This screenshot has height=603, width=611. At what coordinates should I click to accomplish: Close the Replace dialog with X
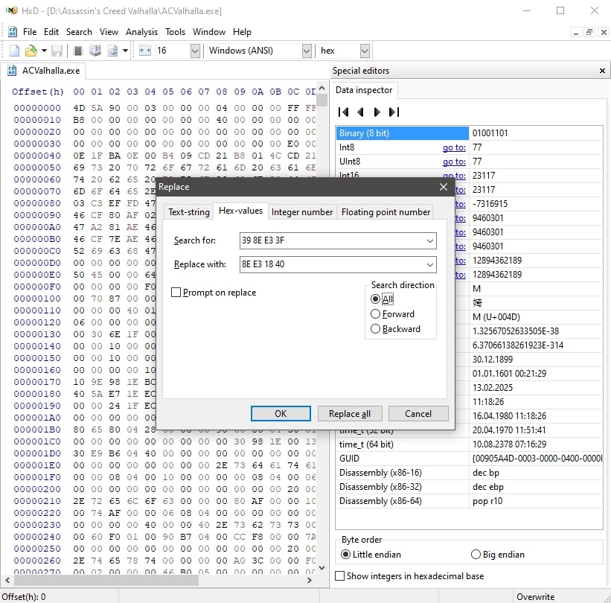pyautogui.click(x=444, y=187)
